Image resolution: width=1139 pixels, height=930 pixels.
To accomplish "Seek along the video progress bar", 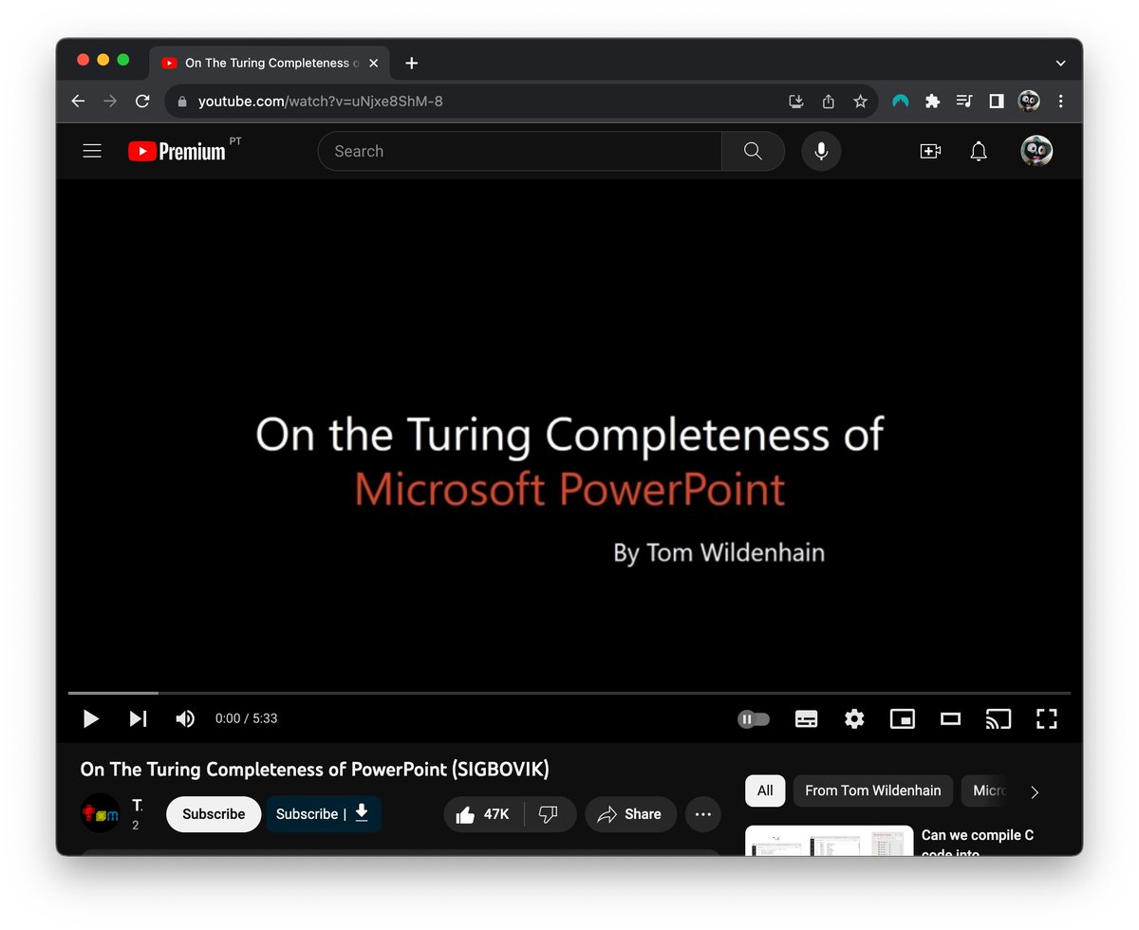I will click(569, 693).
